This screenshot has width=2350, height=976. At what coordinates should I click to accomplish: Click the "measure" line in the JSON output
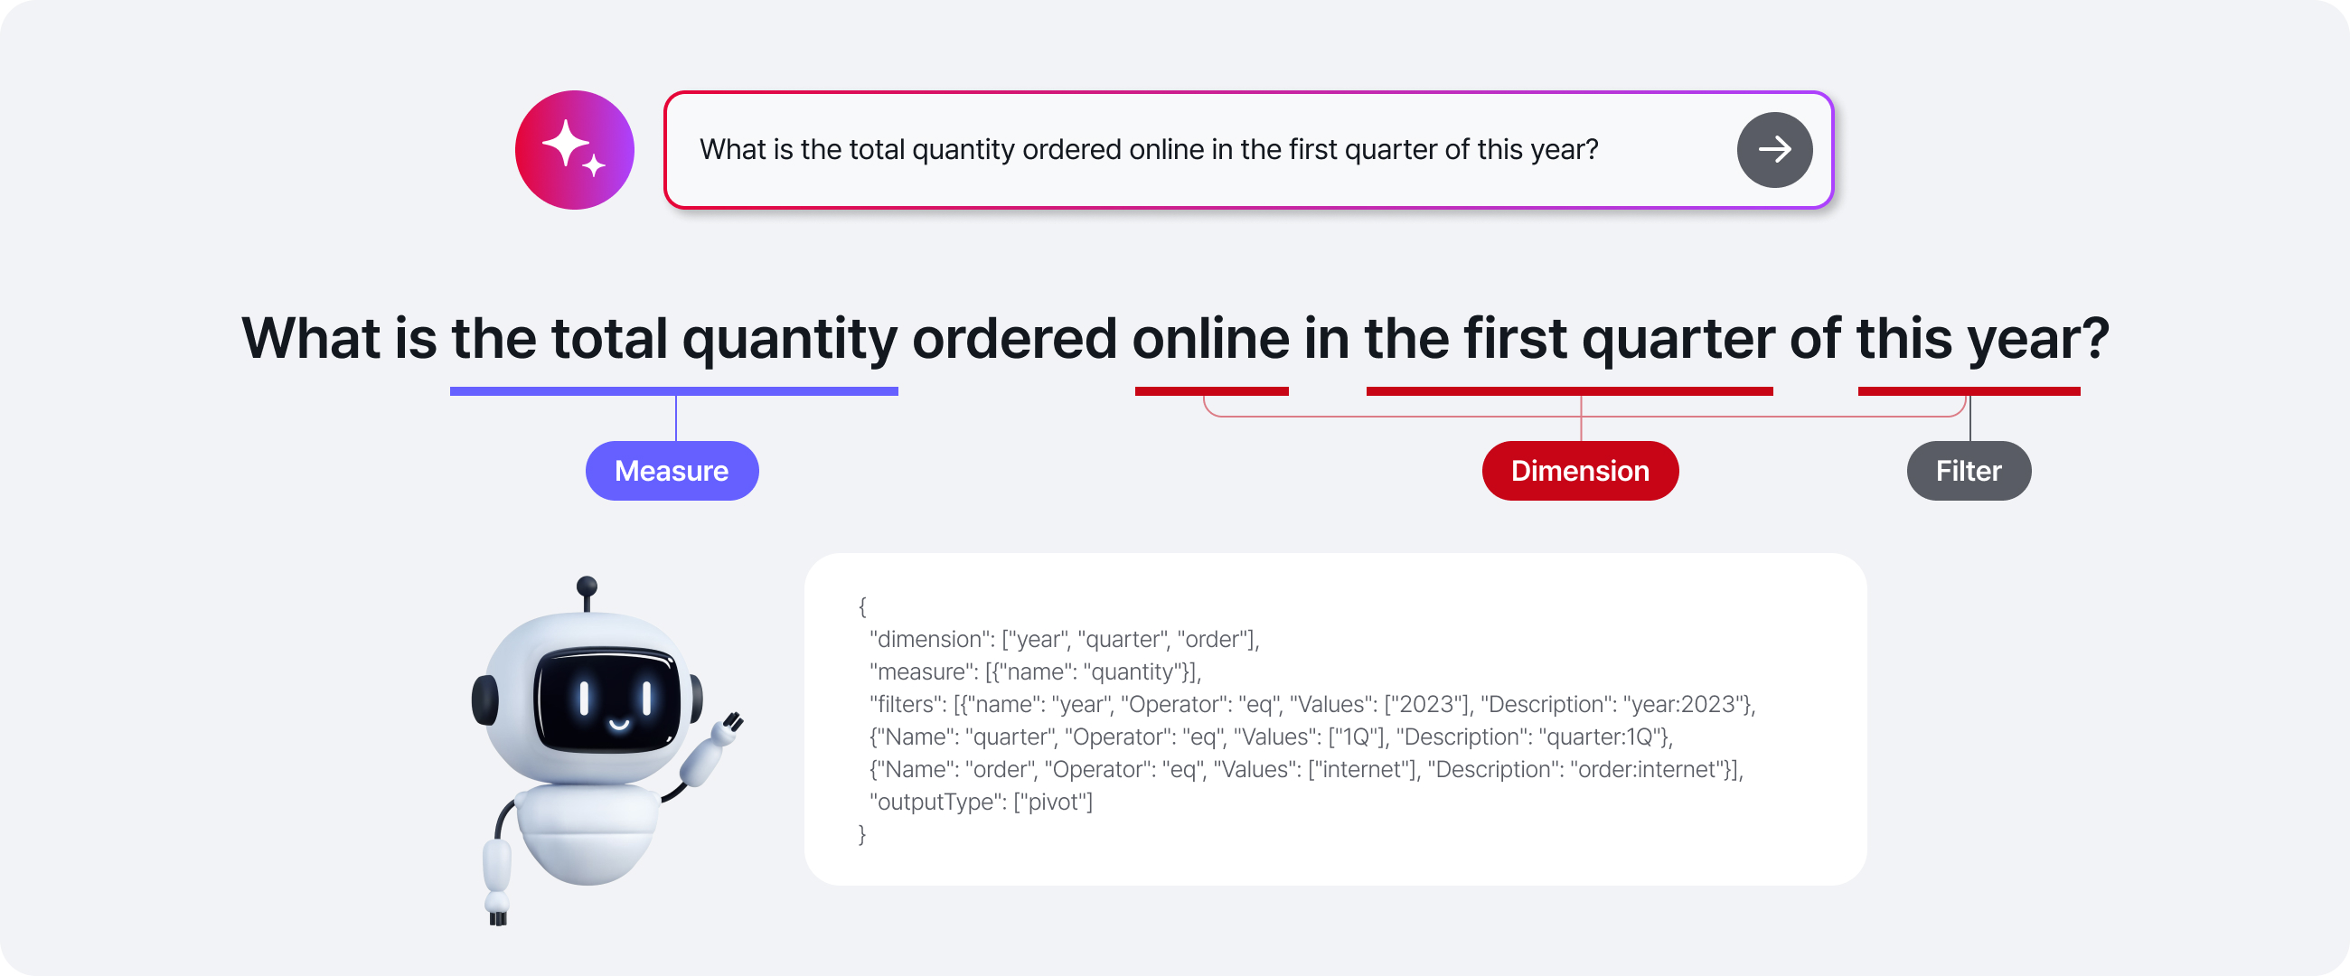(1036, 672)
